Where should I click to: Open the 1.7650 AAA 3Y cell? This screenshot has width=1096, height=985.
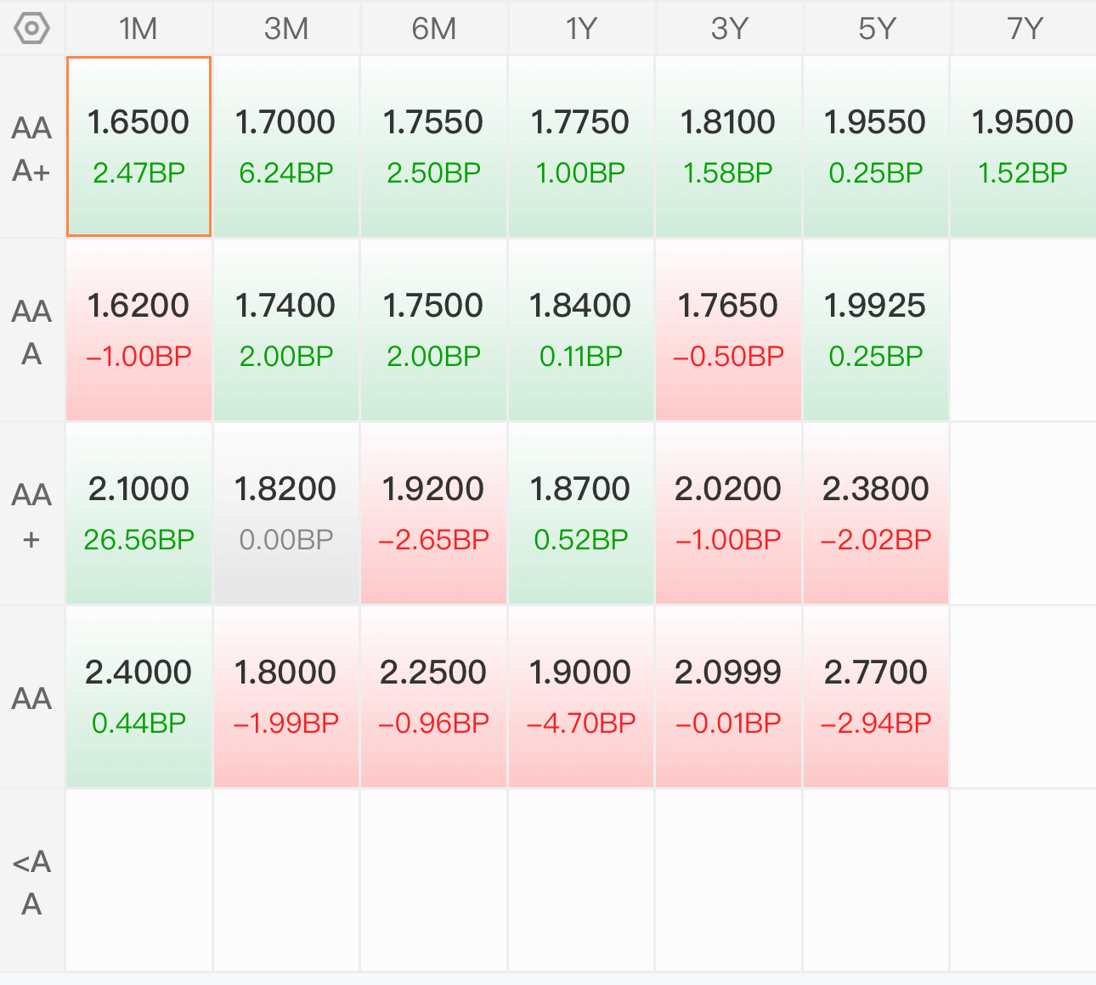pyautogui.click(x=728, y=330)
